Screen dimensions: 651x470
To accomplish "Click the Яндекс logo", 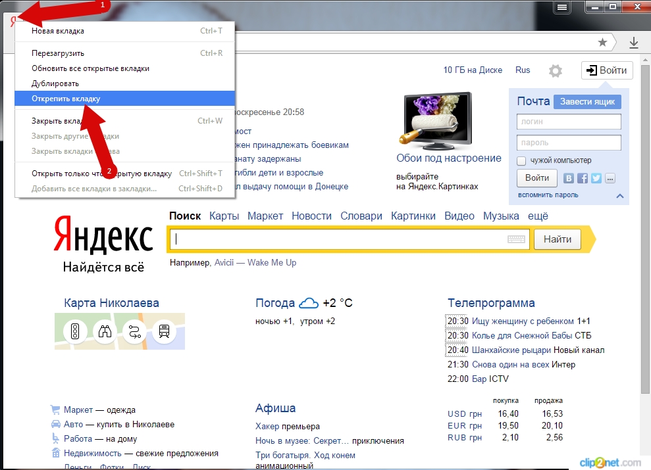I will coord(103,234).
